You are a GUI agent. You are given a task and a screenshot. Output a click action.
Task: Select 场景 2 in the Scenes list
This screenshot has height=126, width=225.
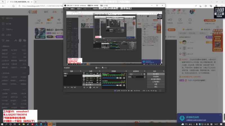pos(73,74)
